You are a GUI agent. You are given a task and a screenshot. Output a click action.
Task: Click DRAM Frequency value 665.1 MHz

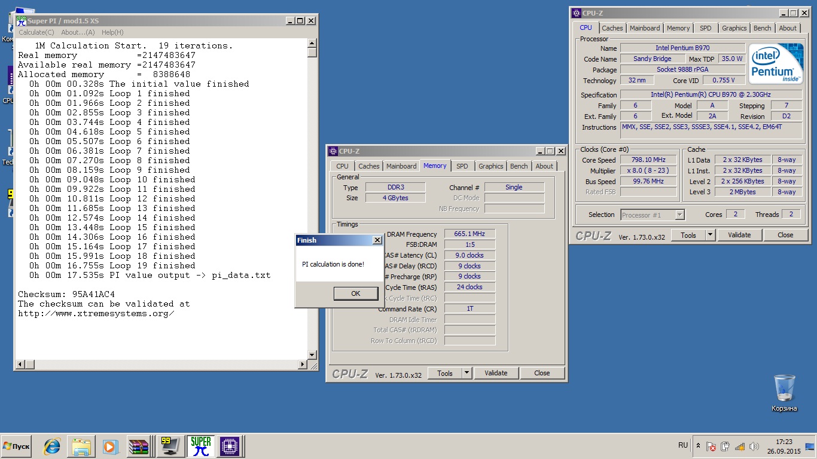470,234
